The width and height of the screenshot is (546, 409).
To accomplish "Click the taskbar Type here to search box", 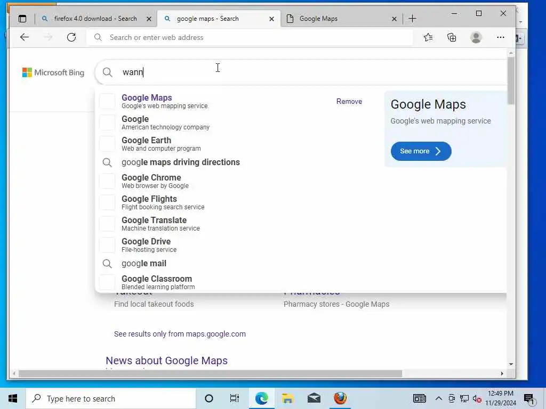I will pos(111,398).
